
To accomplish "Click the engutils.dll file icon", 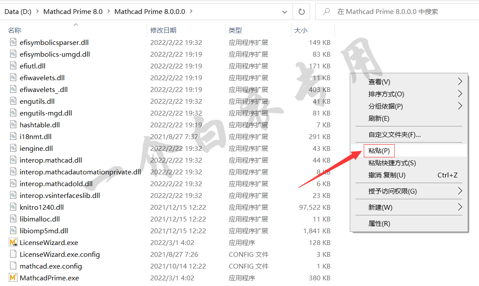I will tap(13, 101).
